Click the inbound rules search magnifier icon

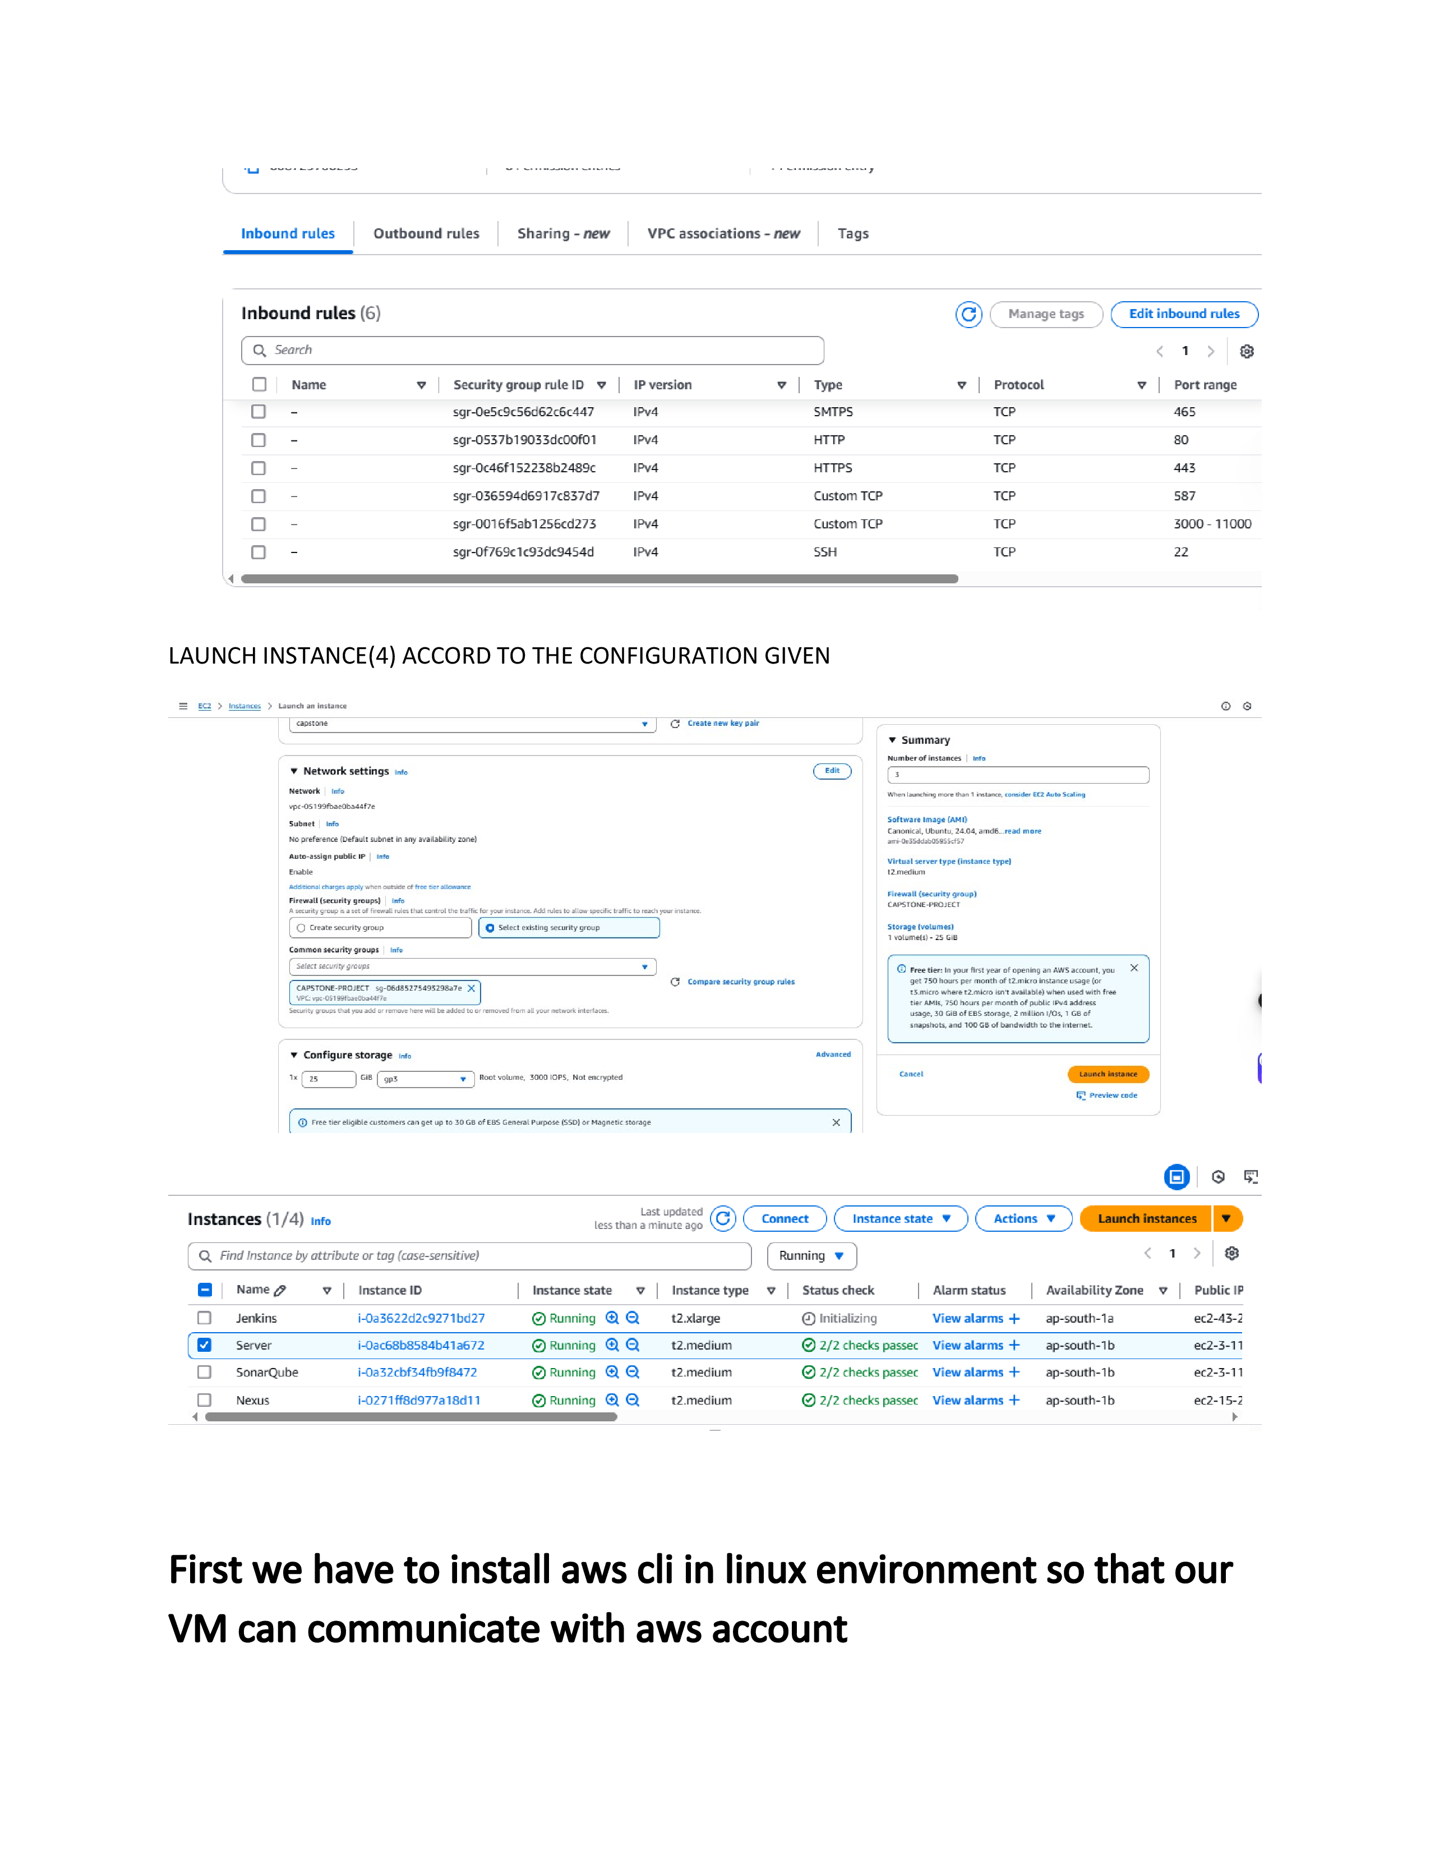pos(260,350)
